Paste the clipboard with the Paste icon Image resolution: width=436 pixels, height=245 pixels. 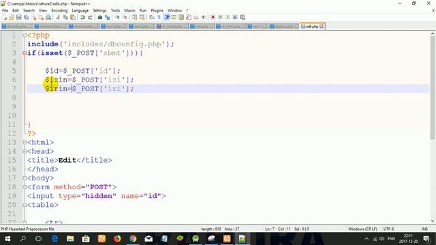(73, 17)
